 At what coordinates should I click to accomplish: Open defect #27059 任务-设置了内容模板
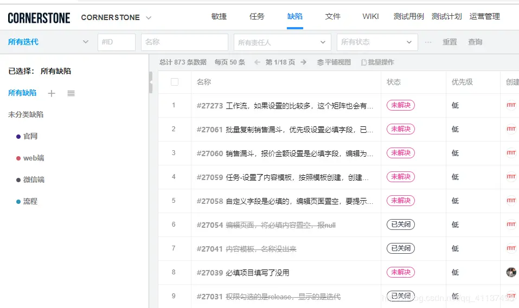pos(283,177)
